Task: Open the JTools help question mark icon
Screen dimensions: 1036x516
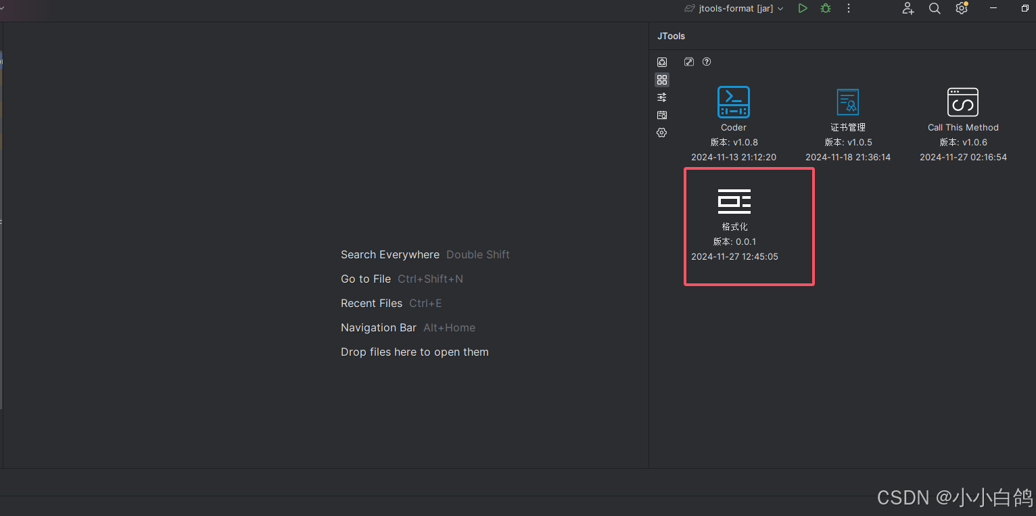Action: [x=707, y=62]
